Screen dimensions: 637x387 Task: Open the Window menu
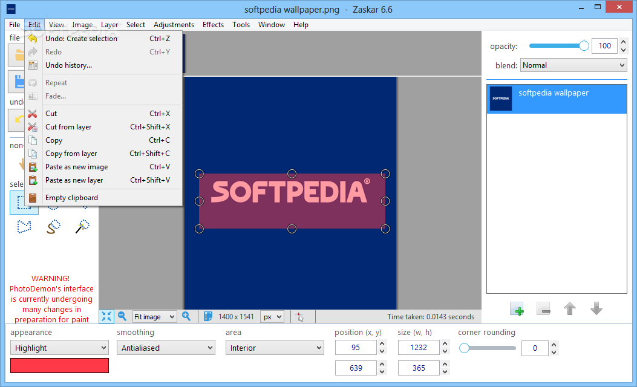(272, 25)
